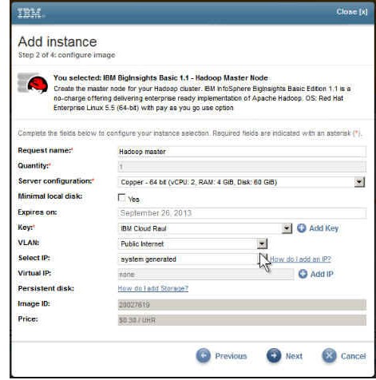Click the Previous button label
376x380 pixels.
[231, 356]
